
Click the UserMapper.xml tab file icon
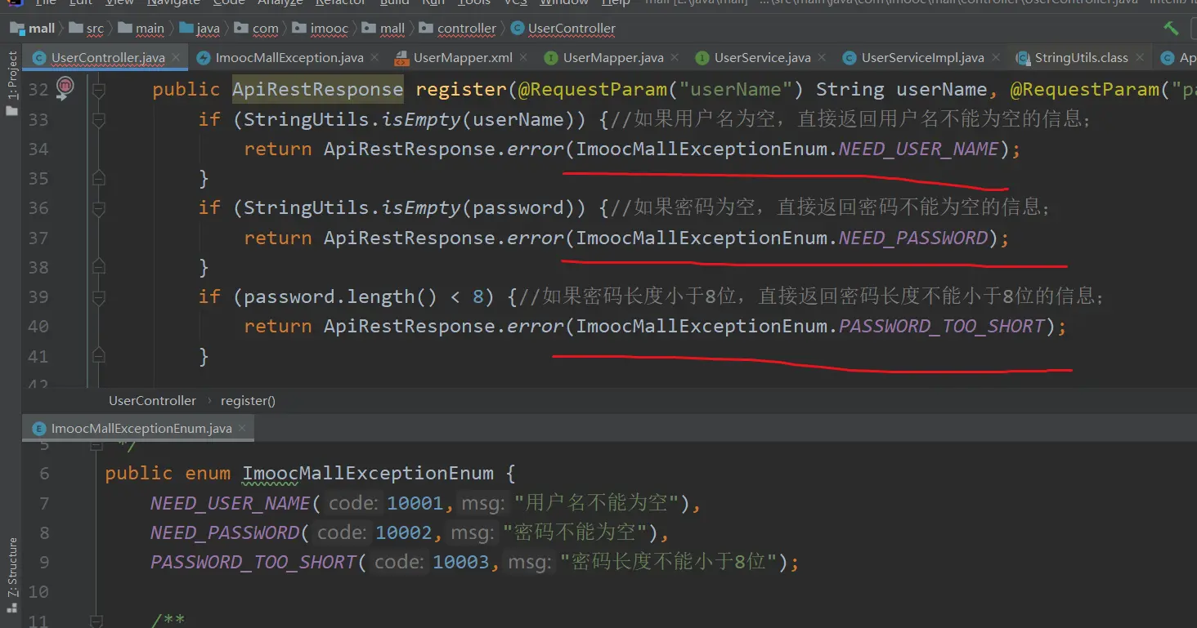(401, 58)
